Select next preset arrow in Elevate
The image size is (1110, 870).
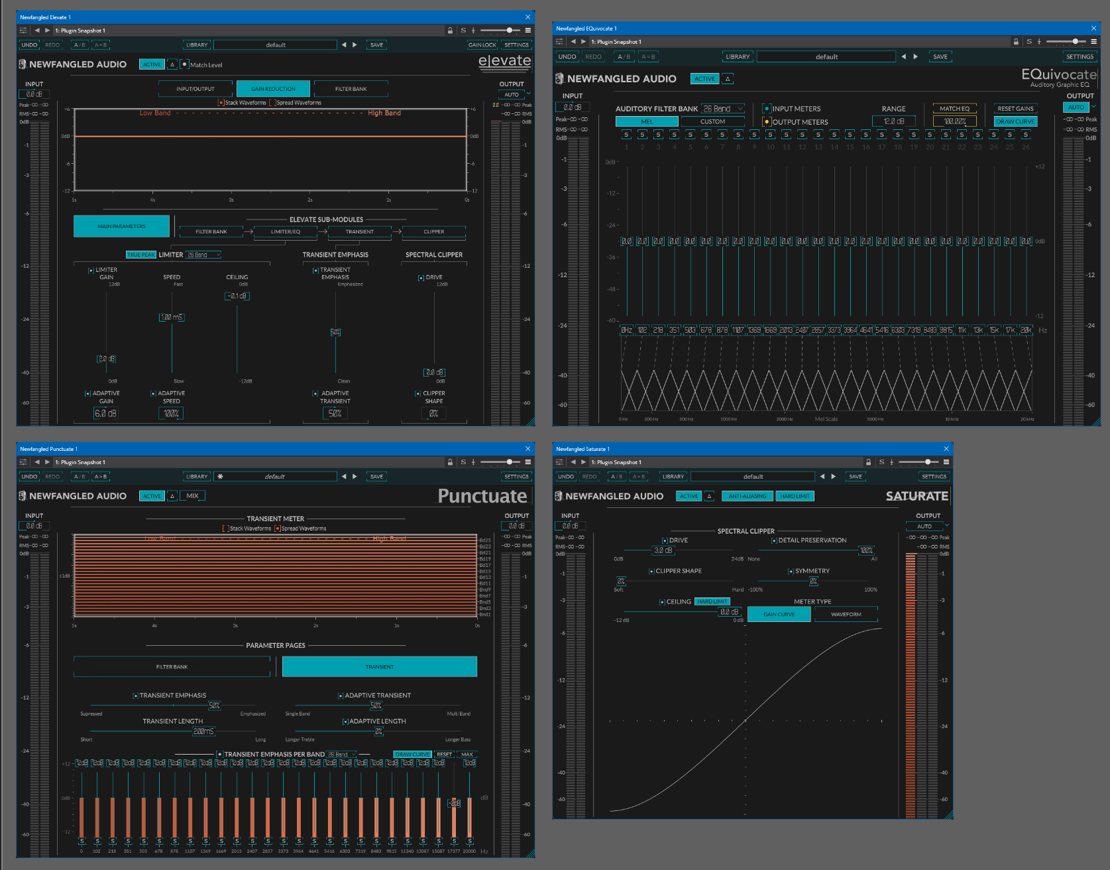tap(355, 45)
